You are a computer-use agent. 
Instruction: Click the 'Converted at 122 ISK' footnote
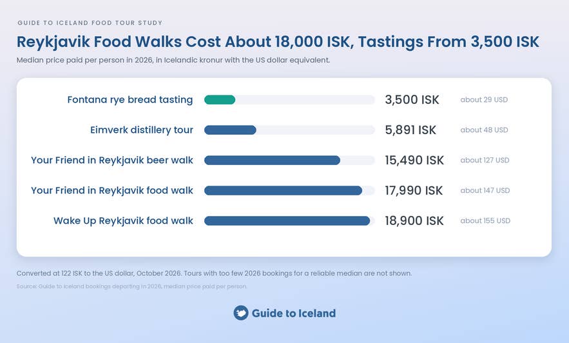214,273
